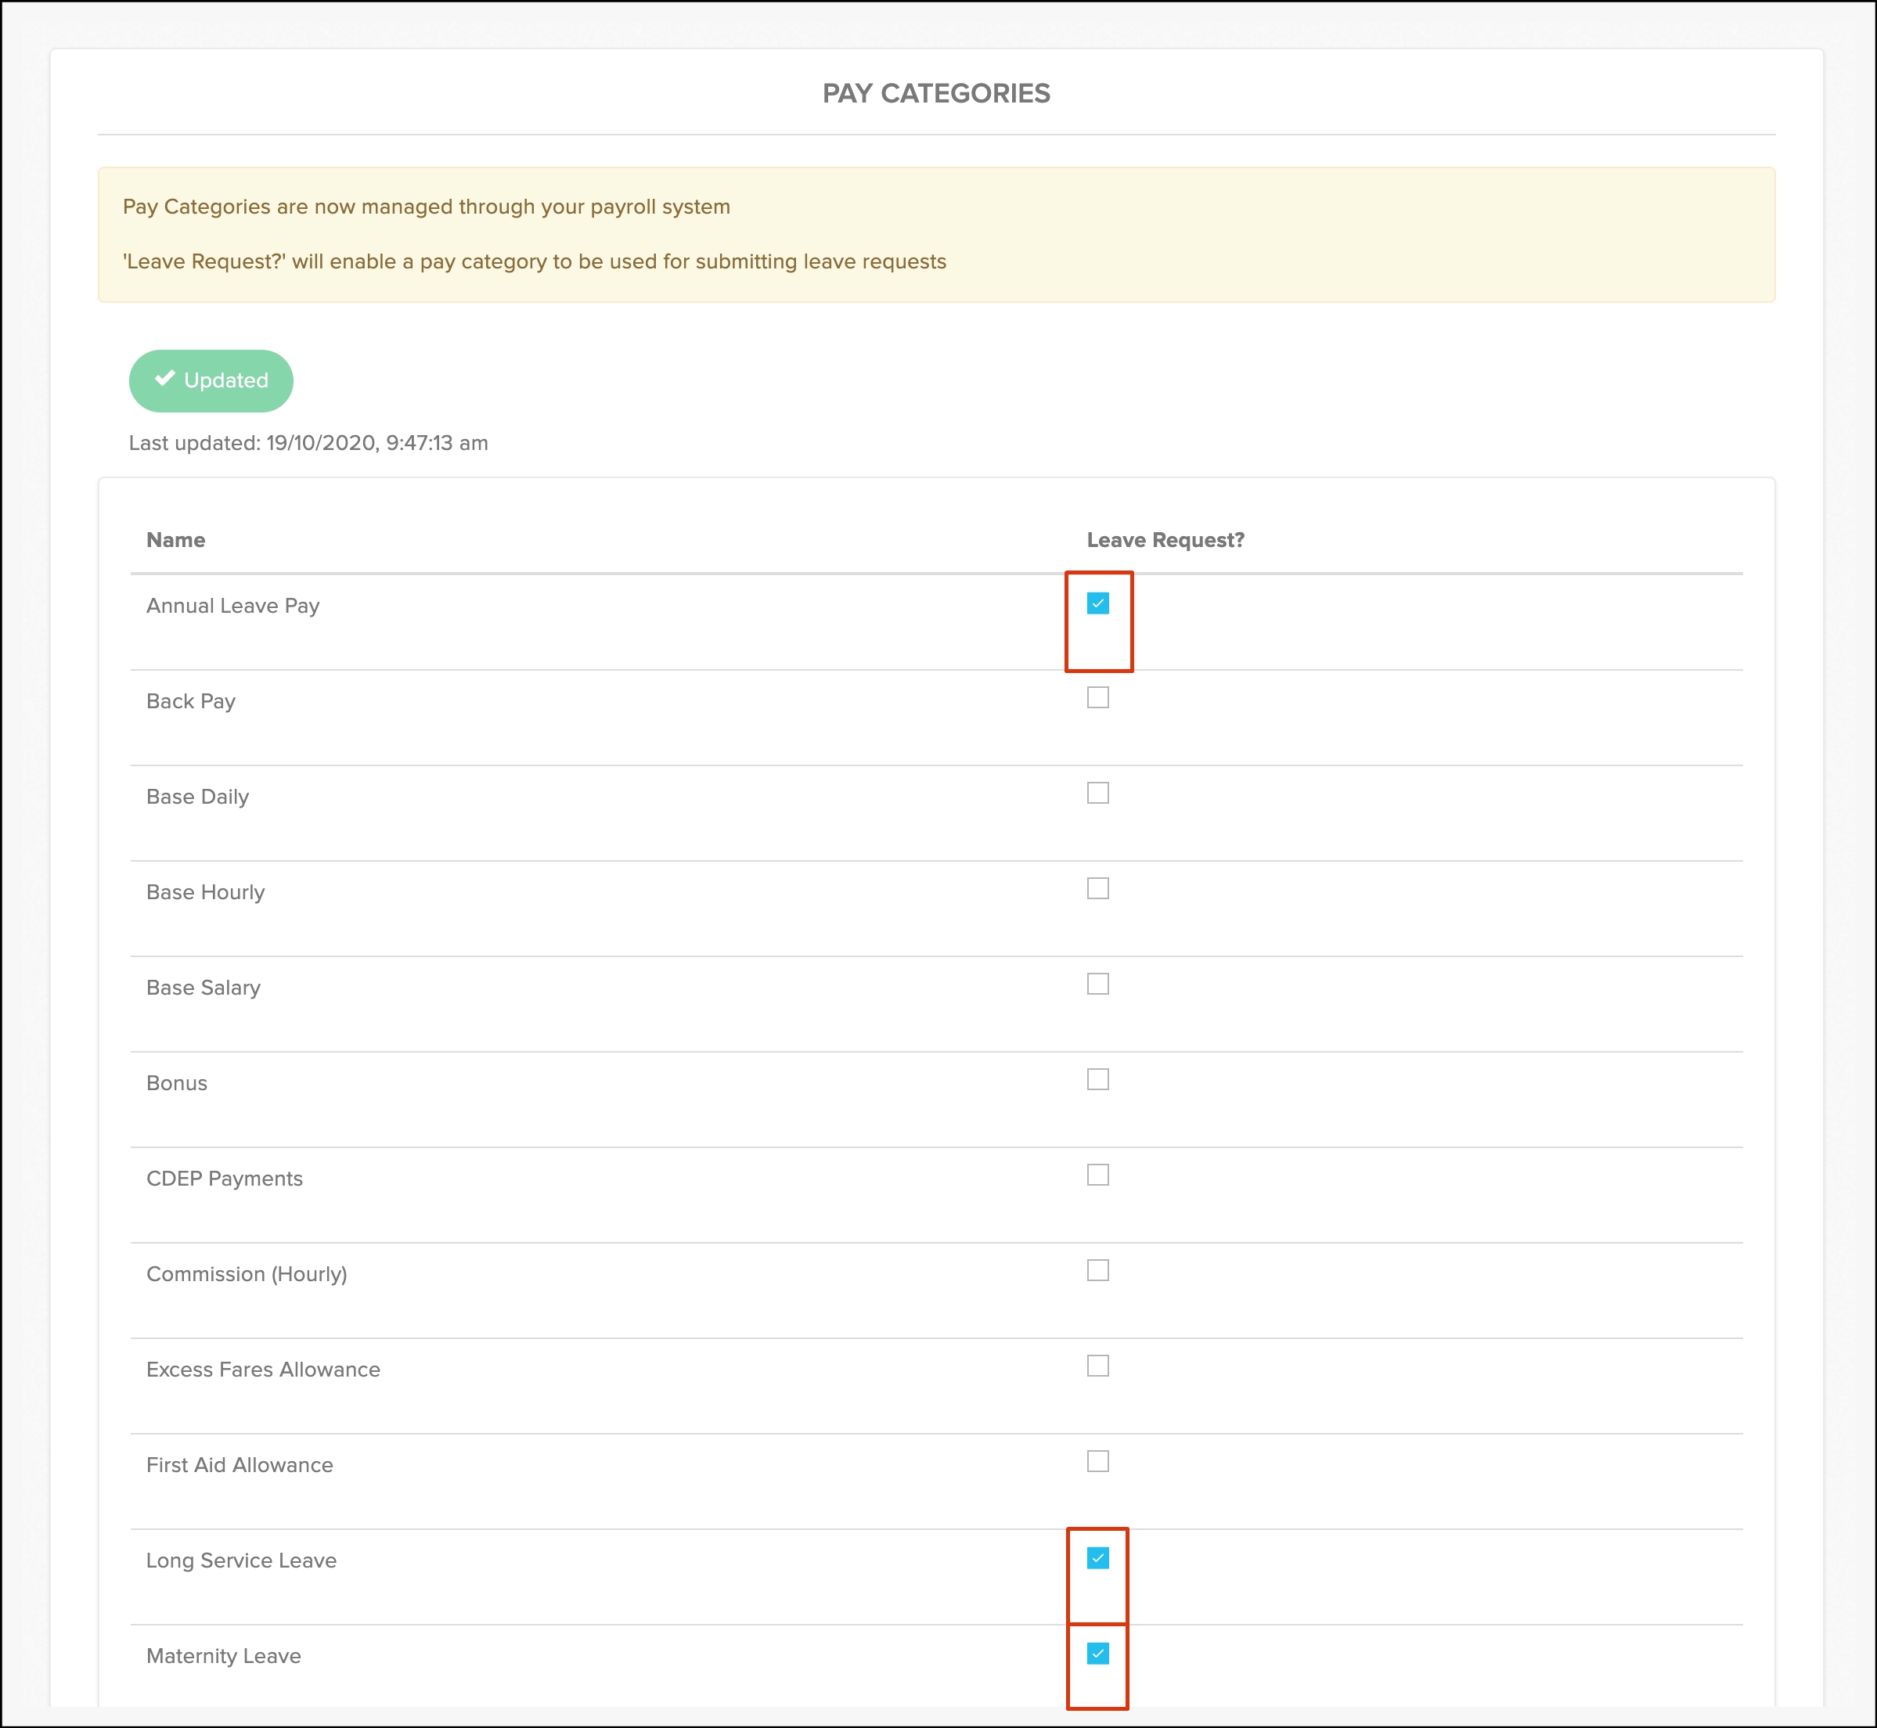This screenshot has height=1728, width=1877.
Task: Click the Name column header
Action: (176, 541)
